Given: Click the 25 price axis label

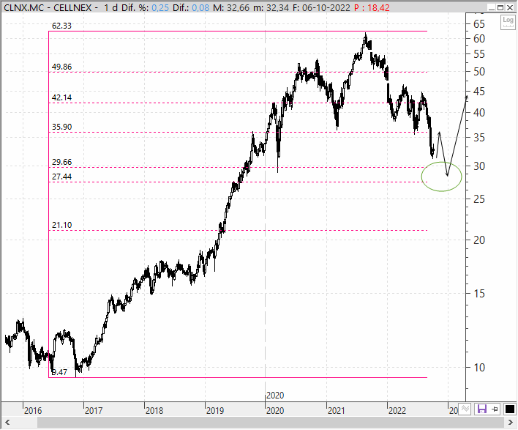Looking at the screenshot, I should click(x=479, y=199).
